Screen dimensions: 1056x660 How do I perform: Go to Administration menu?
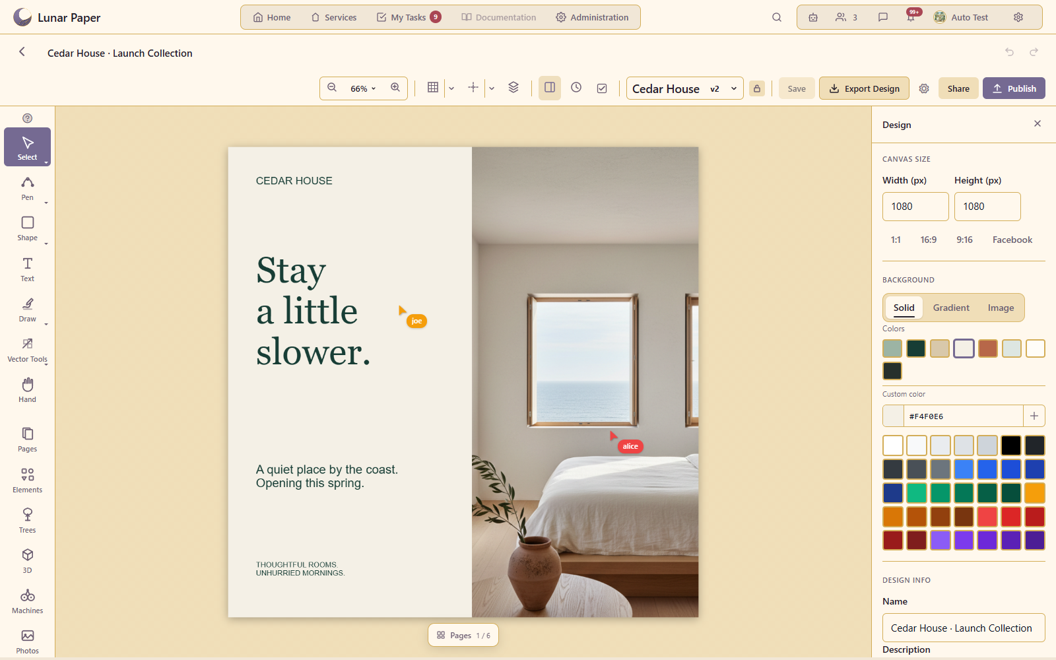(x=592, y=17)
